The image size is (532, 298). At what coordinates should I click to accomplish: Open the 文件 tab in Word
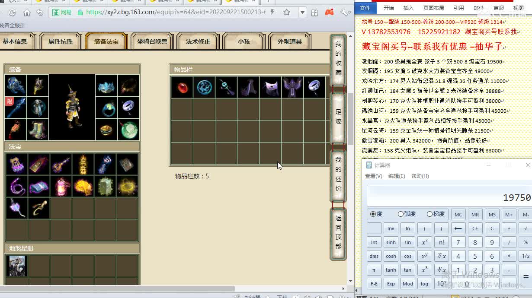coord(365,8)
